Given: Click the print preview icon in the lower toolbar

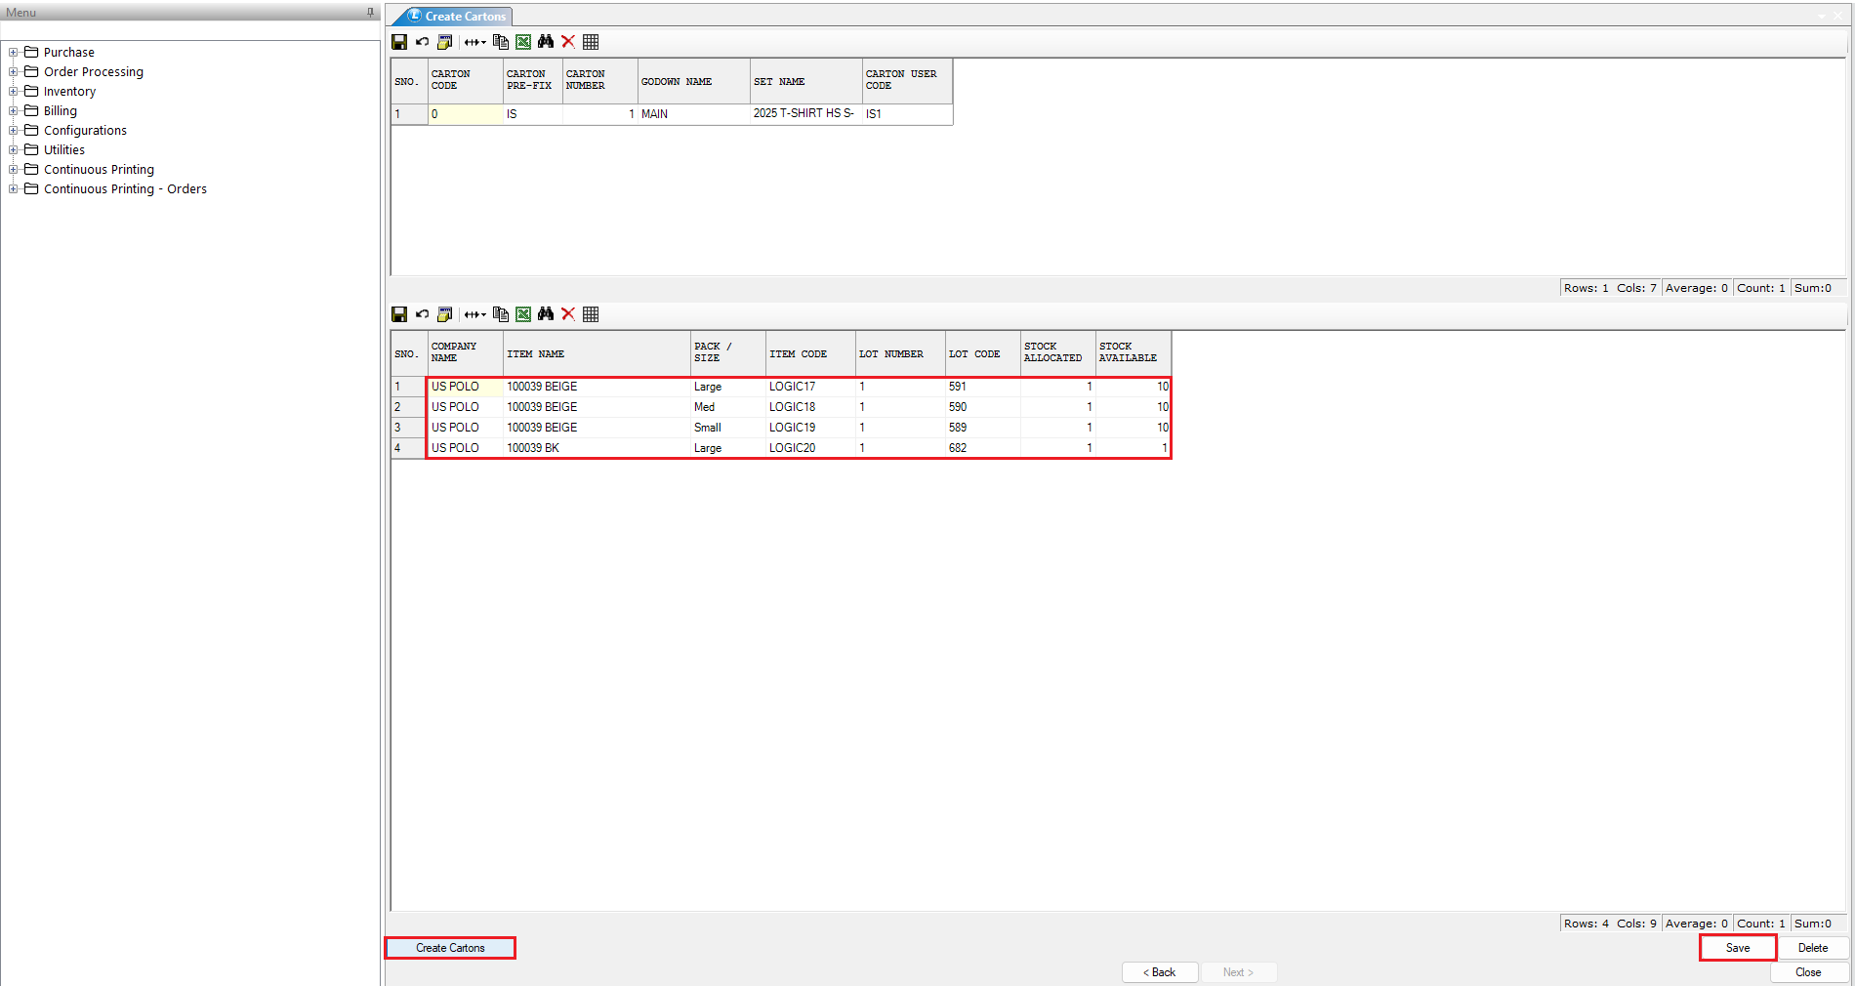Looking at the screenshot, I should pos(444,314).
